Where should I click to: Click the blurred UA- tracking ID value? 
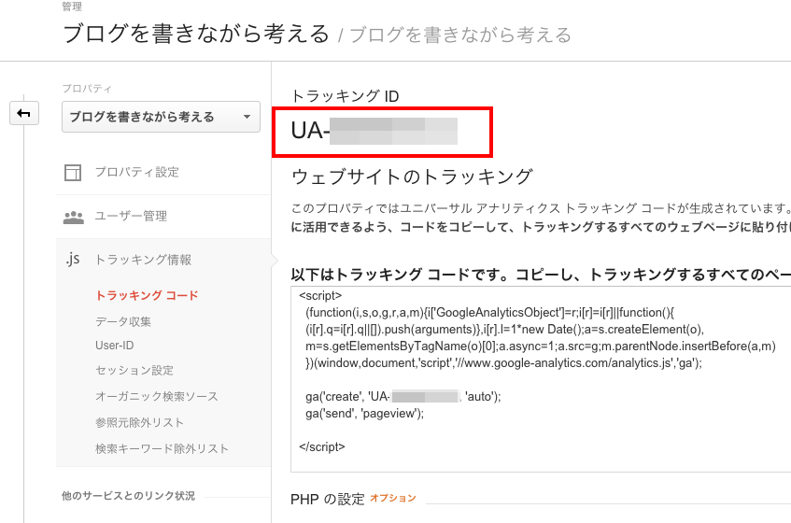374,131
